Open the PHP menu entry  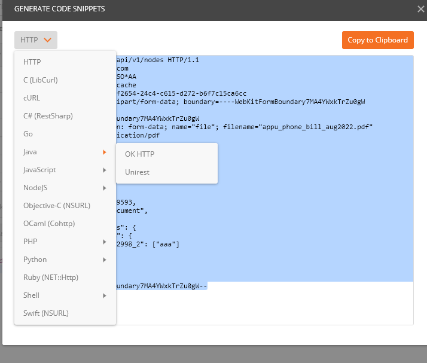[65, 242]
